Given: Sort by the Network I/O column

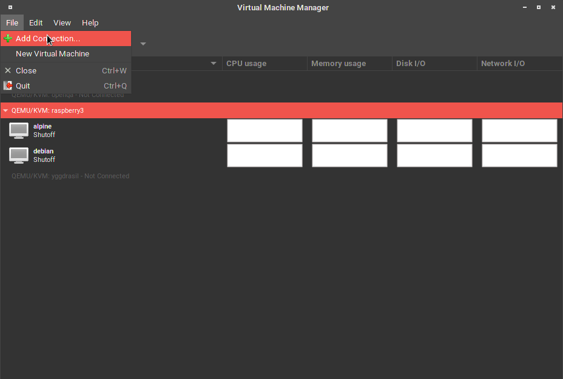Looking at the screenshot, I should pos(519,64).
